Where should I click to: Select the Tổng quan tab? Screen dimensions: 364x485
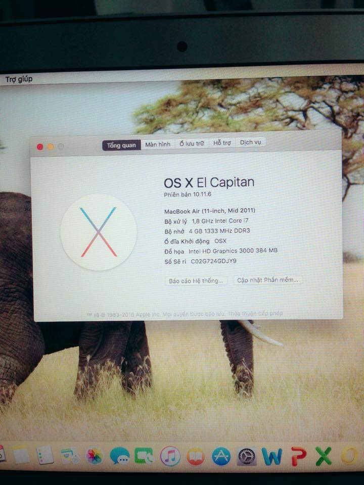(x=121, y=145)
